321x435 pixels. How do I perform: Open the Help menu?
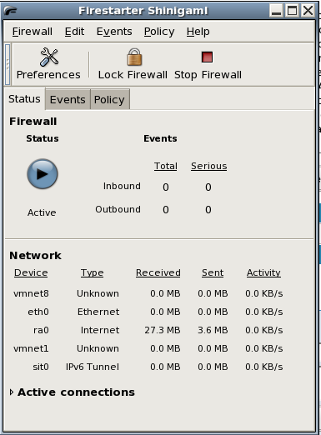pos(198,32)
